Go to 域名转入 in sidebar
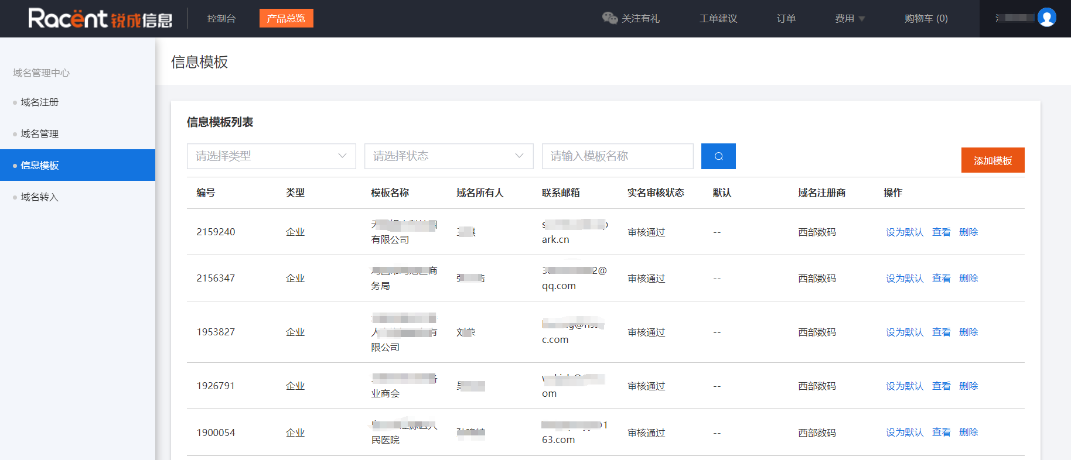Screen dimensions: 1071x460 (x=40, y=197)
